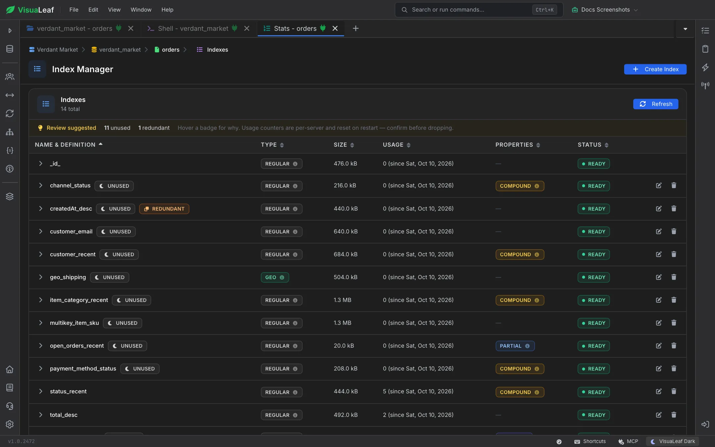Delete the createdAt_desc index
Image resolution: width=715 pixels, height=447 pixels.
(674, 209)
